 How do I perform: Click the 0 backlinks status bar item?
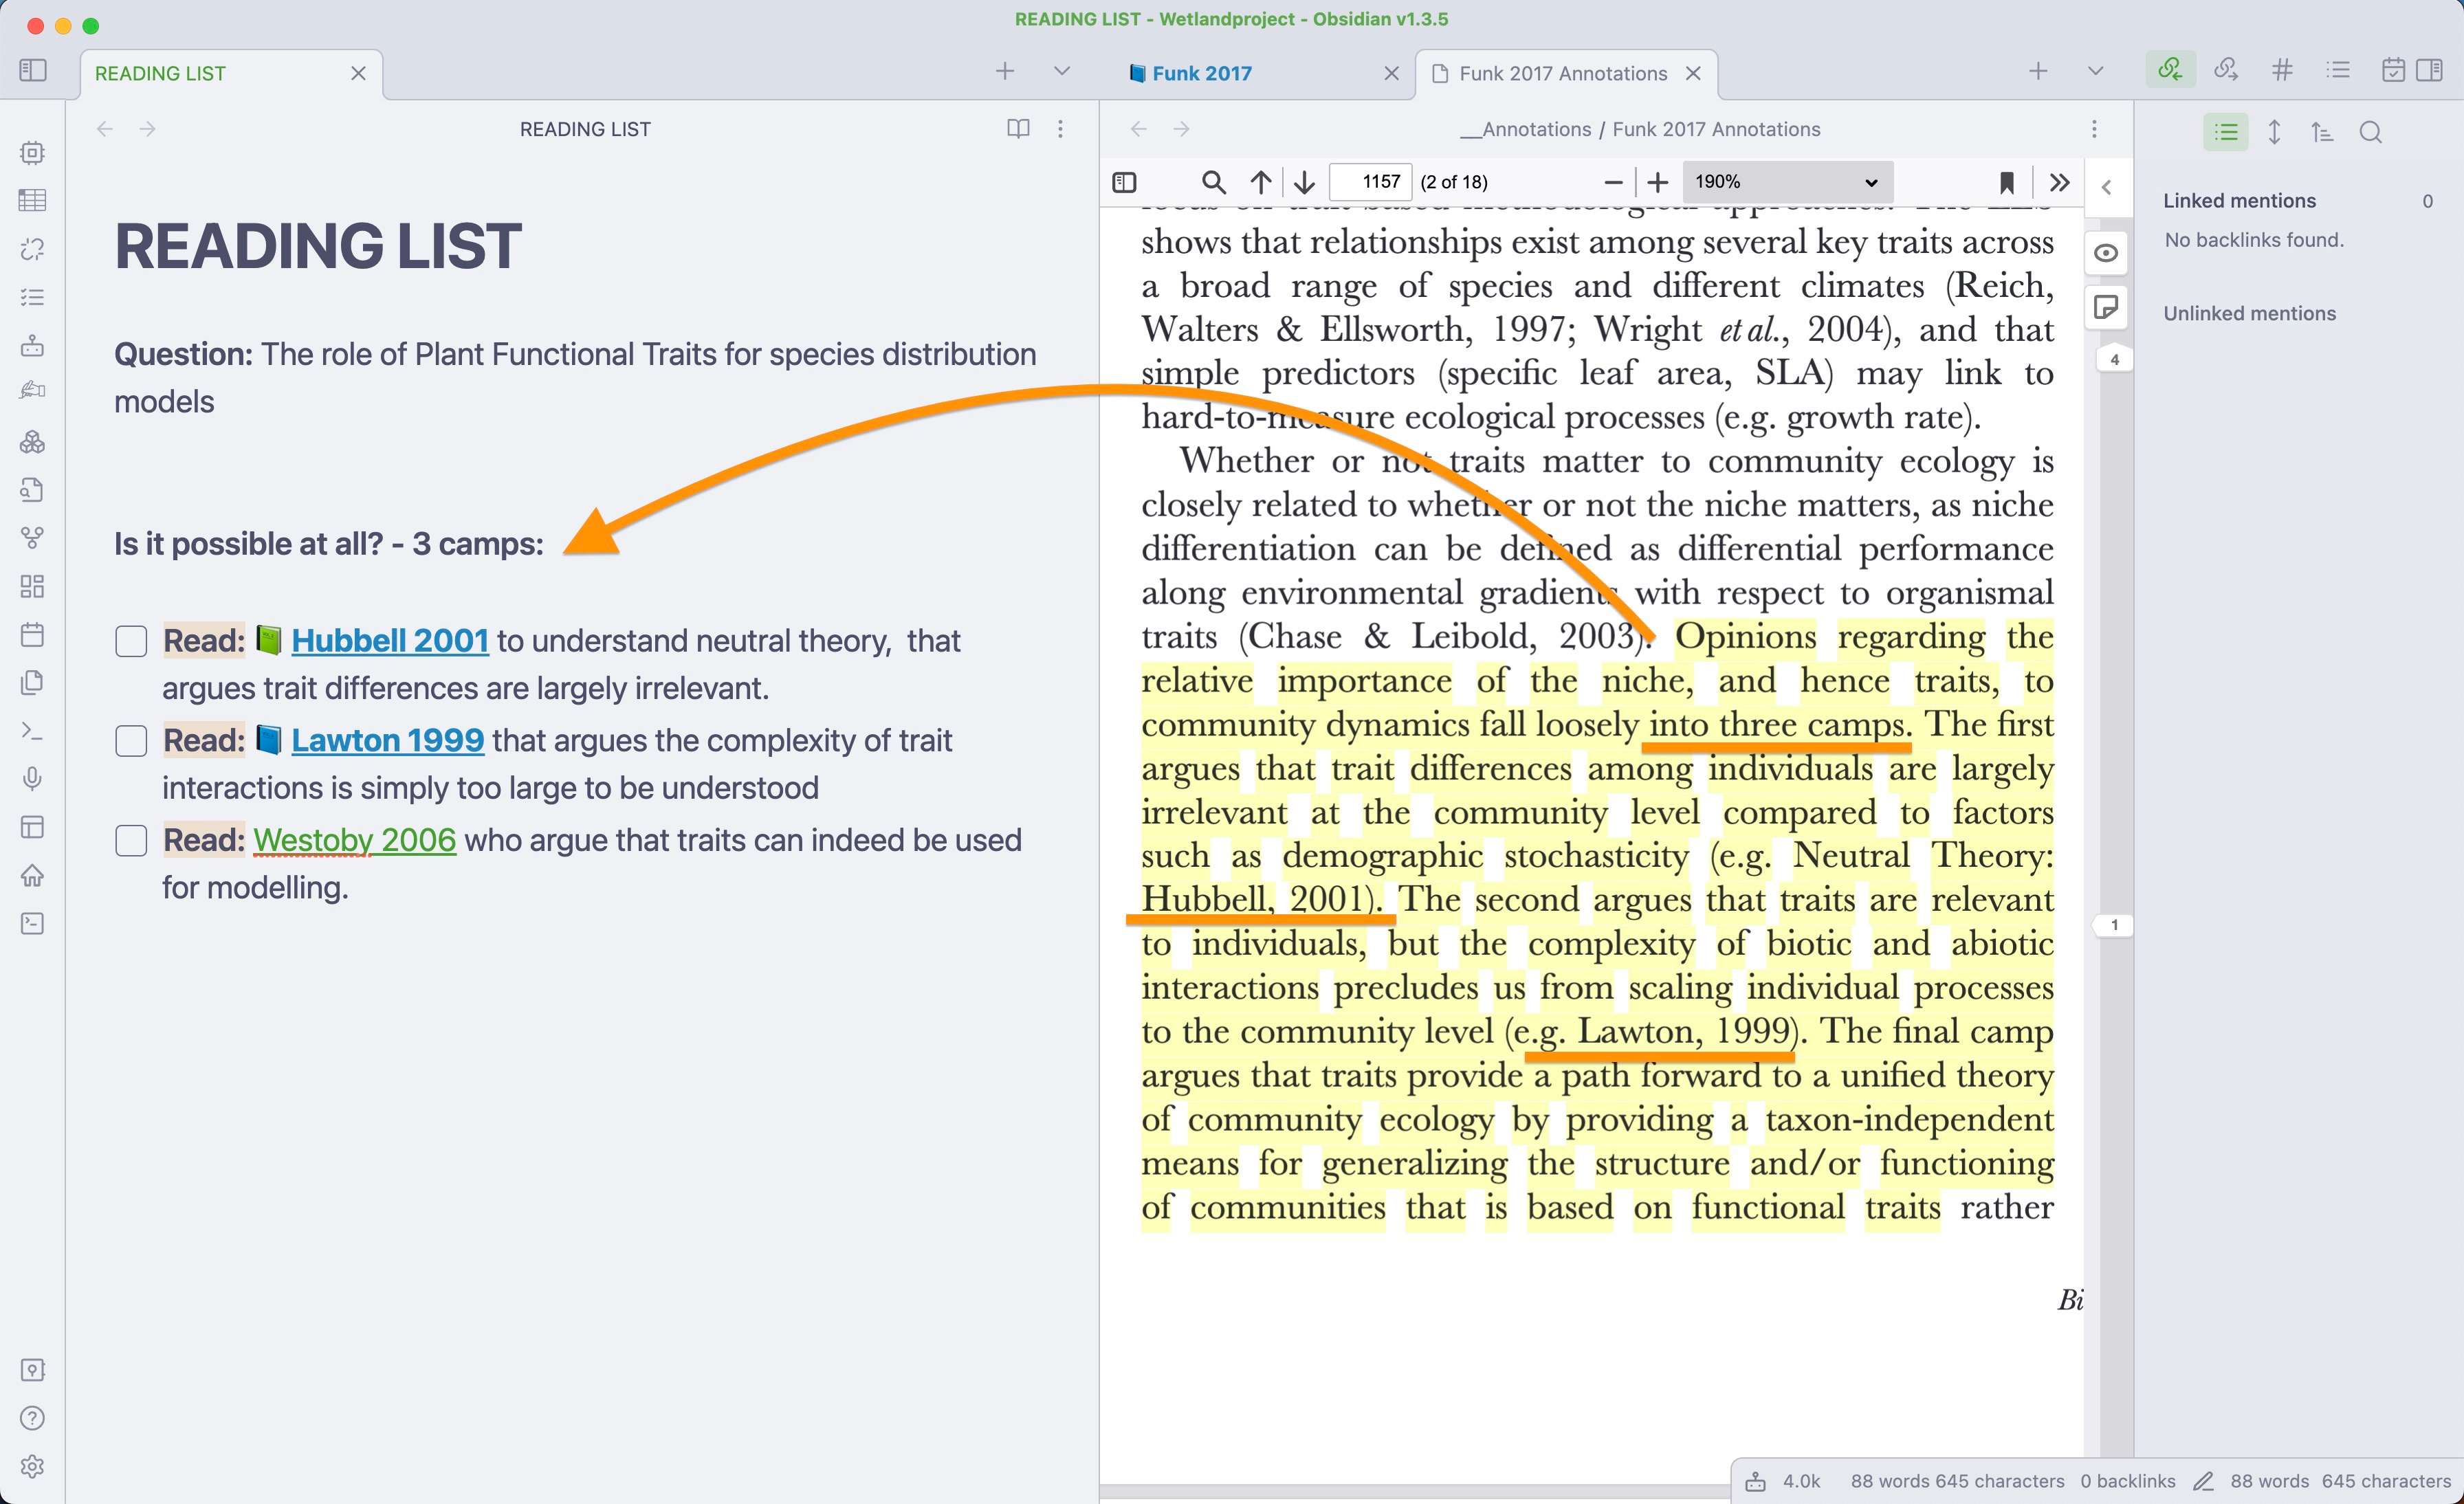pyautogui.click(x=2128, y=1481)
